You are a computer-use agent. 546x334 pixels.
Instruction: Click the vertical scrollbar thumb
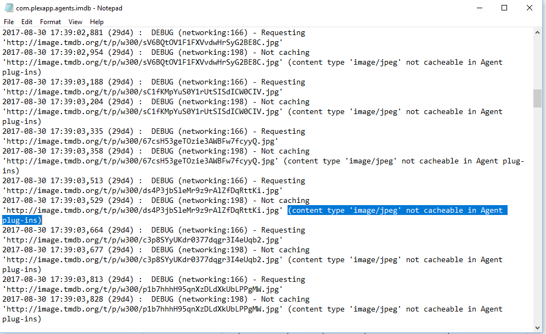coord(537,99)
